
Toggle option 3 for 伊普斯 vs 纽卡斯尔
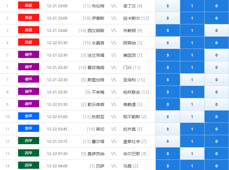(168, 18)
